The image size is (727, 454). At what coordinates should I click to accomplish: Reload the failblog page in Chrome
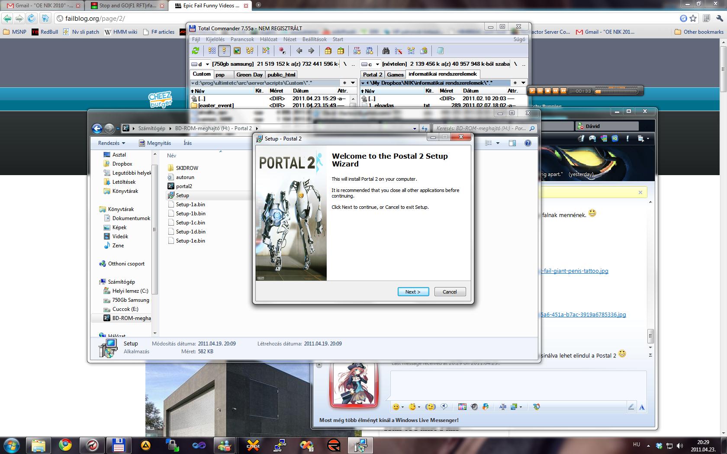[31, 18]
